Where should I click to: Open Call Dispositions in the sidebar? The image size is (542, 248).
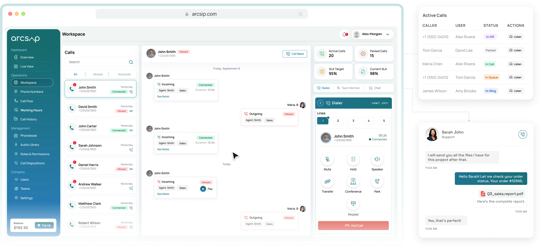pos(32,163)
